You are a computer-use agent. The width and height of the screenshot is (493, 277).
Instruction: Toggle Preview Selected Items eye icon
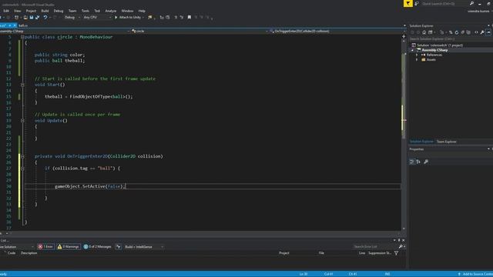(x=488, y=32)
